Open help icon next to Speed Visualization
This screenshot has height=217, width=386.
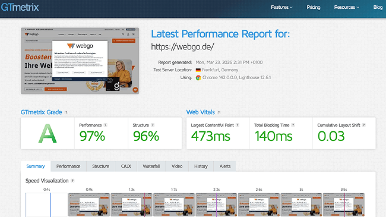point(72,180)
